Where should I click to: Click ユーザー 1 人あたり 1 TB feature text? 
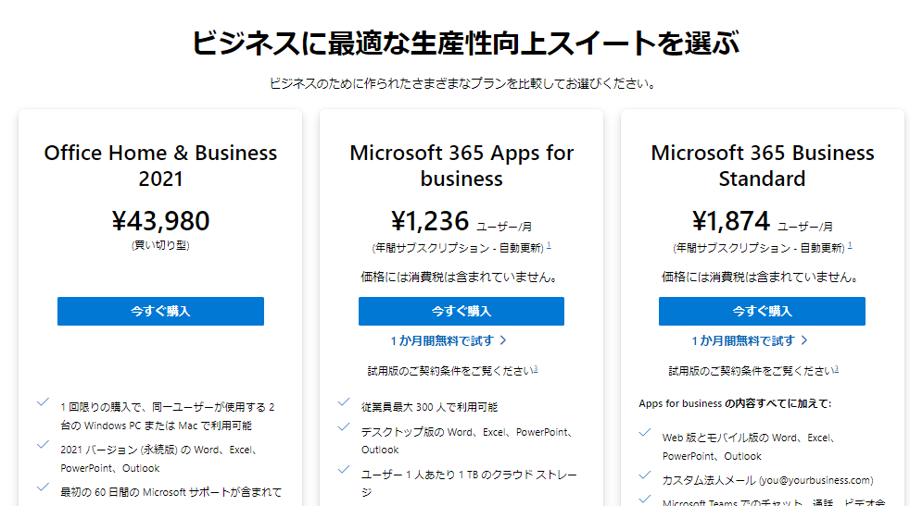(469, 484)
